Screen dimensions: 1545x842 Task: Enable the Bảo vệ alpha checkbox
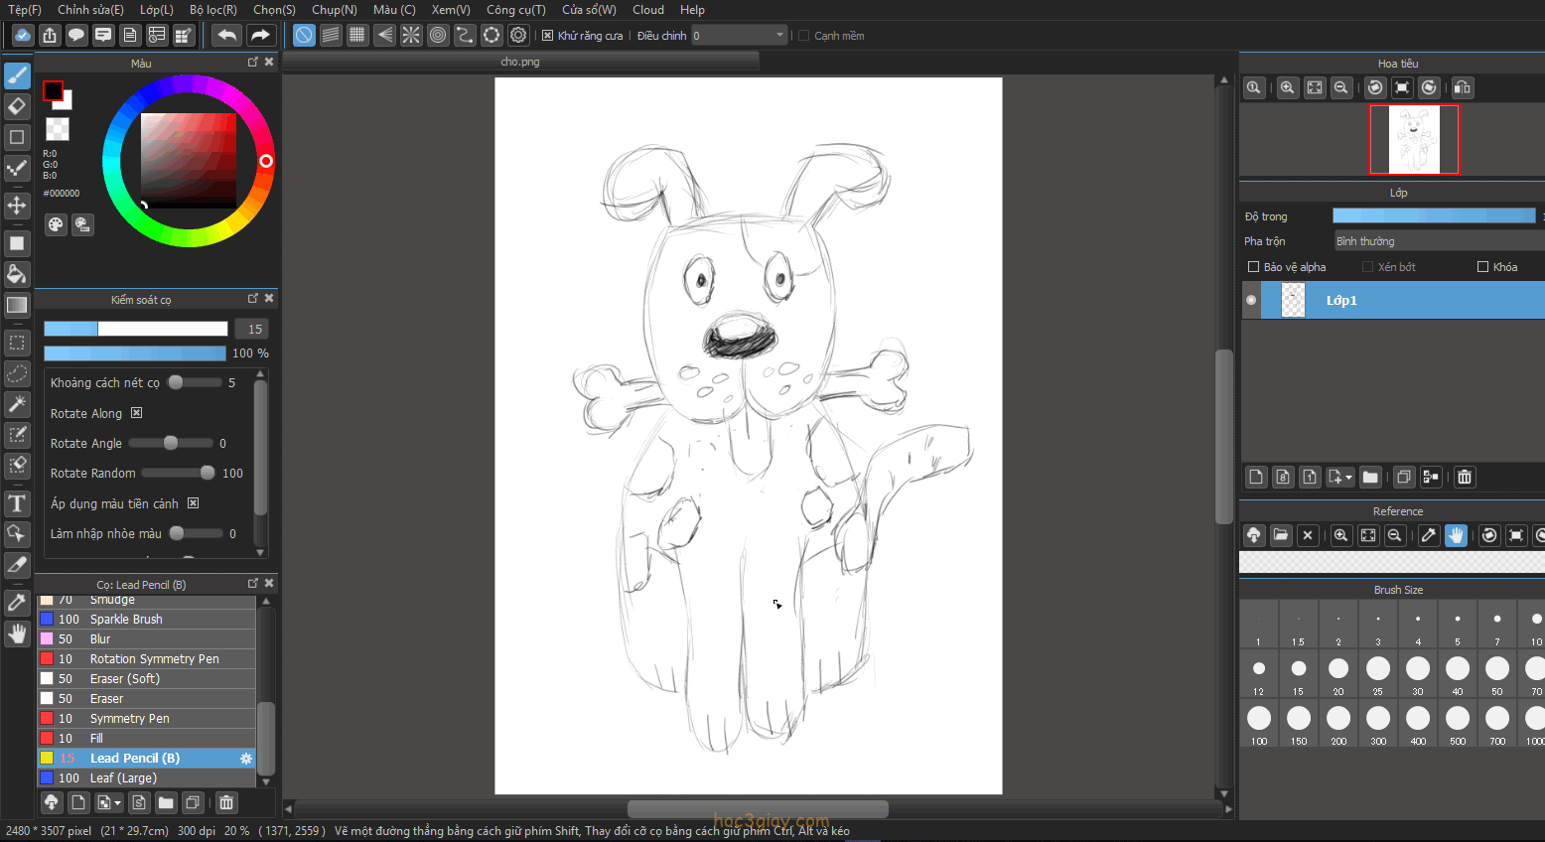click(x=1253, y=267)
